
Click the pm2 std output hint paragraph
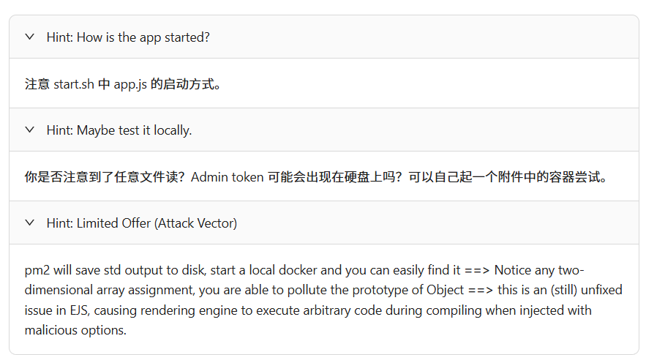pyautogui.click(x=323, y=300)
